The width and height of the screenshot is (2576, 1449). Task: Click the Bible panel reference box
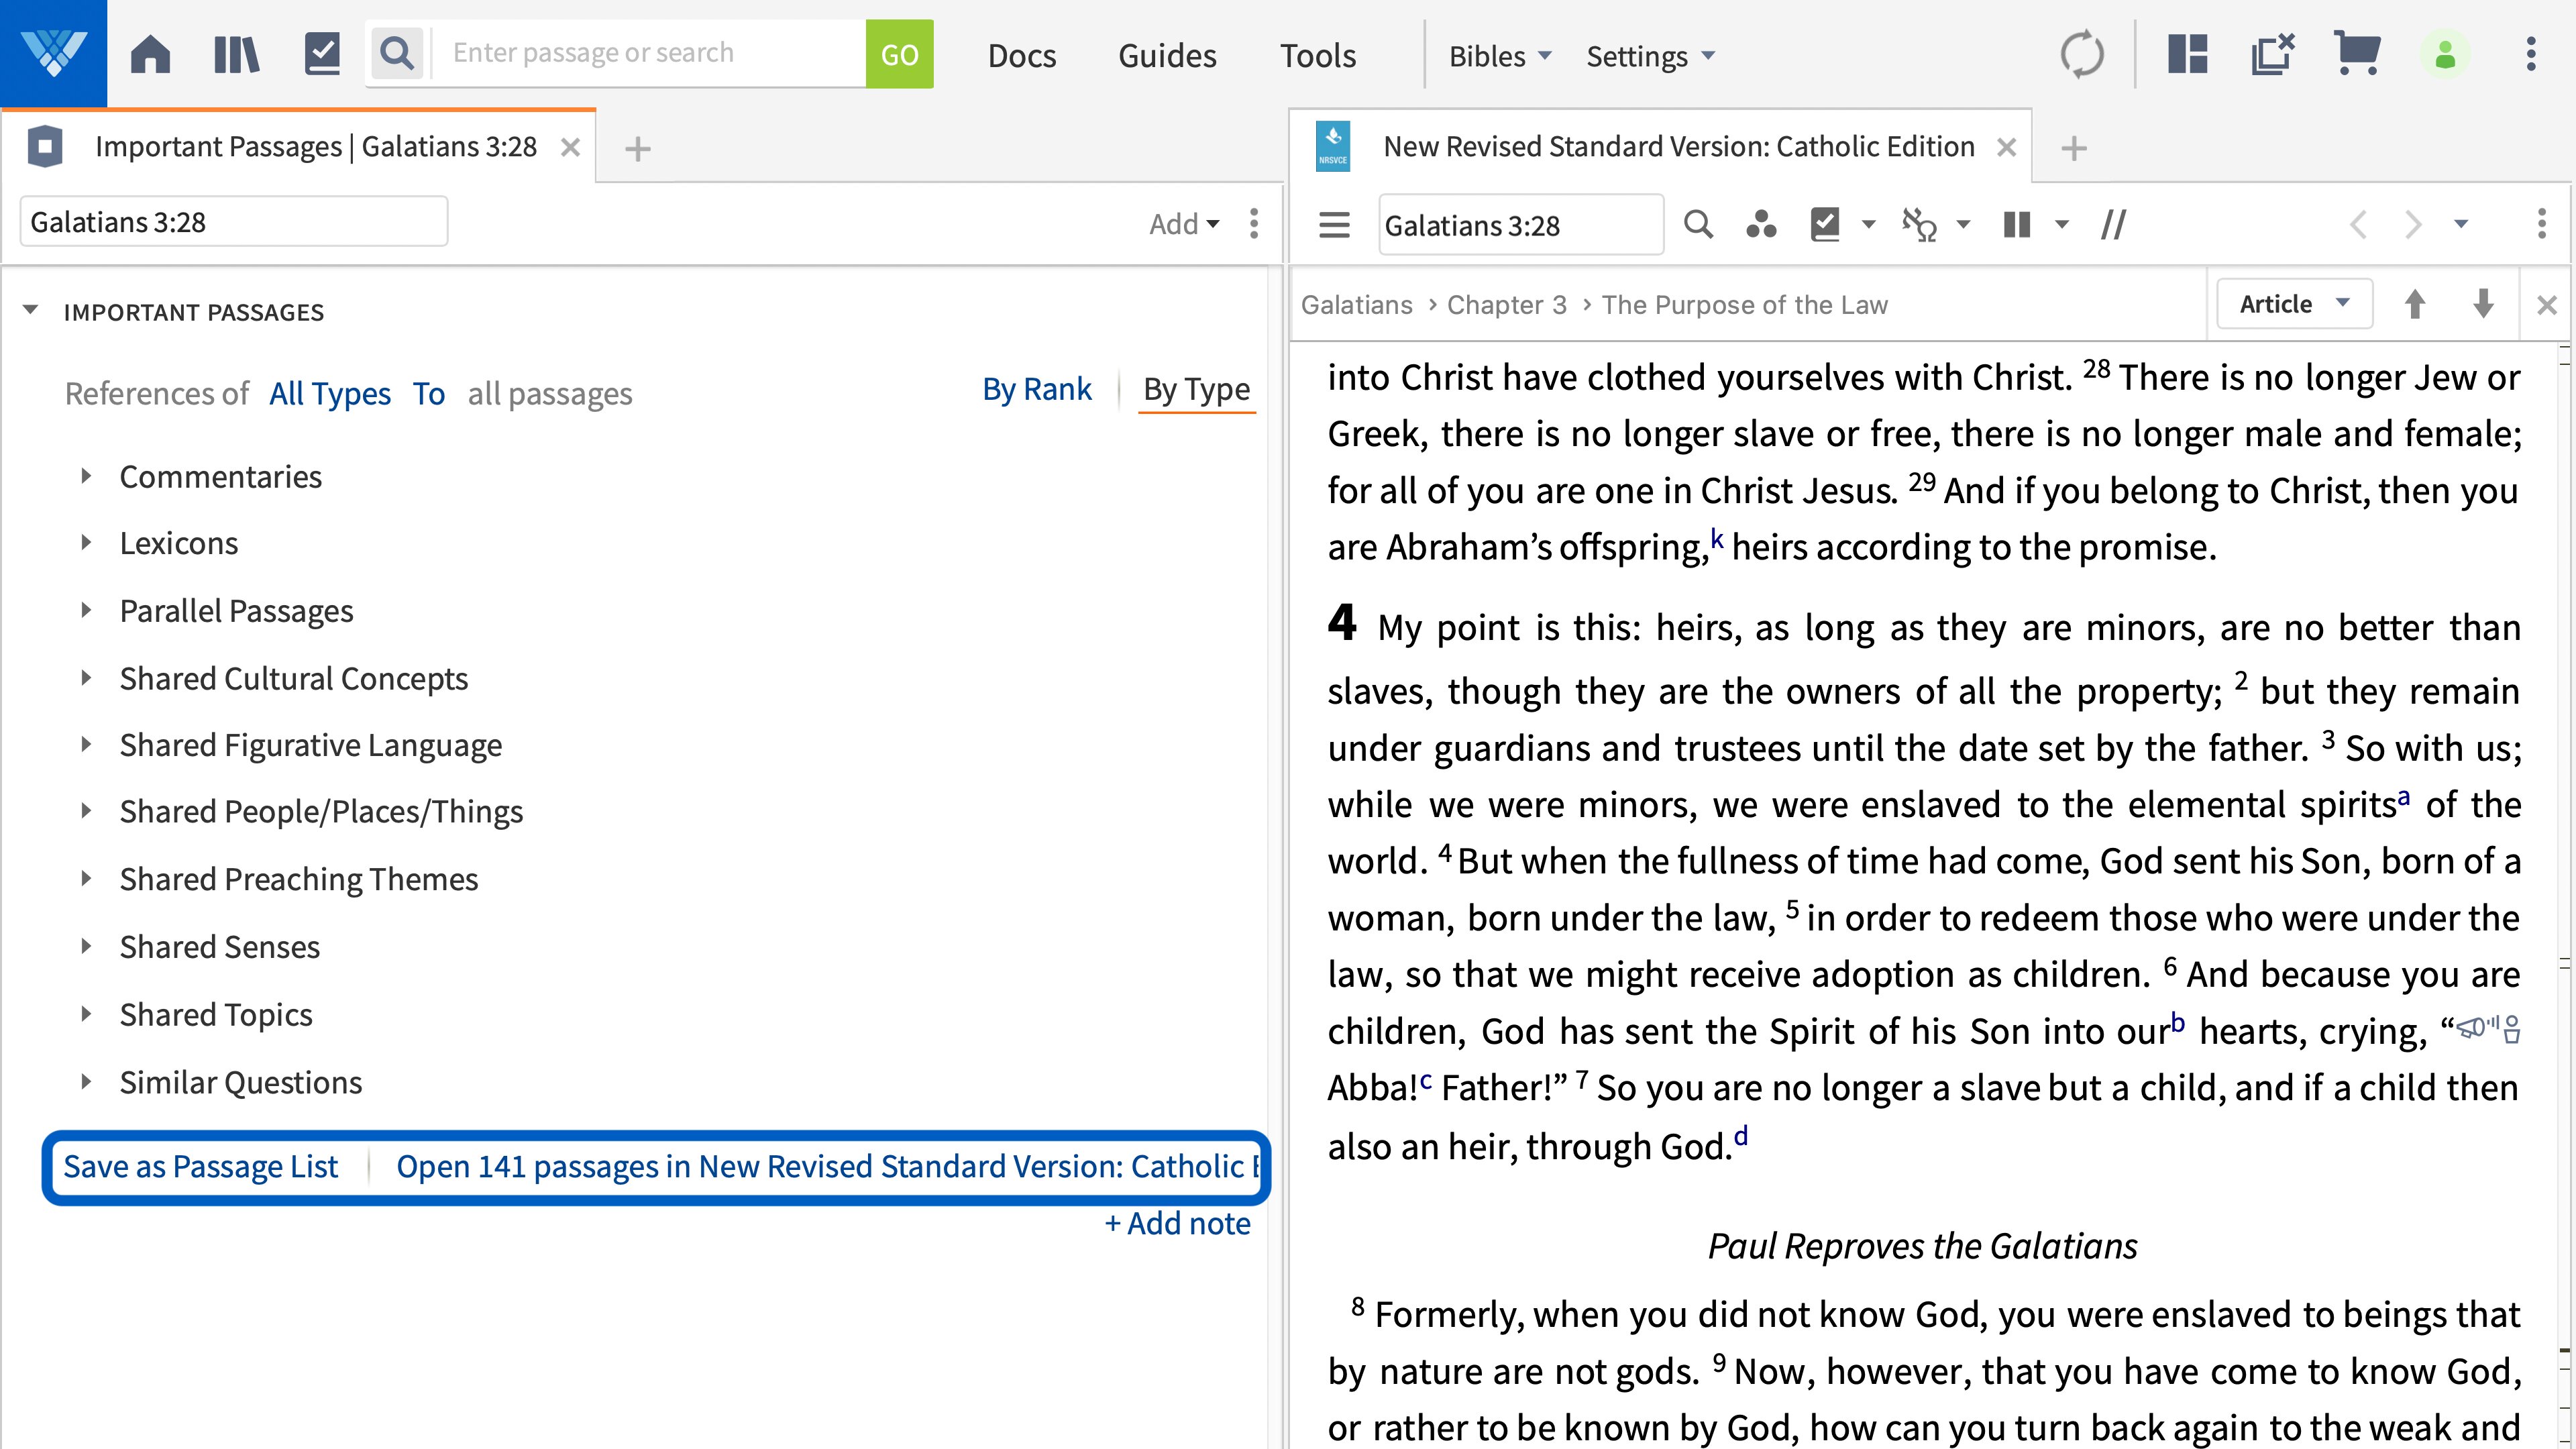coord(1520,225)
